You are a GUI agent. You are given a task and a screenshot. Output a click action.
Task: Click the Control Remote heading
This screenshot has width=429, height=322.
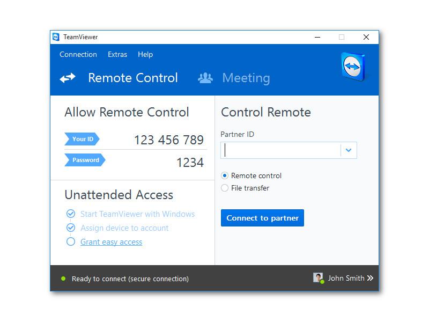(x=266, y=112)
